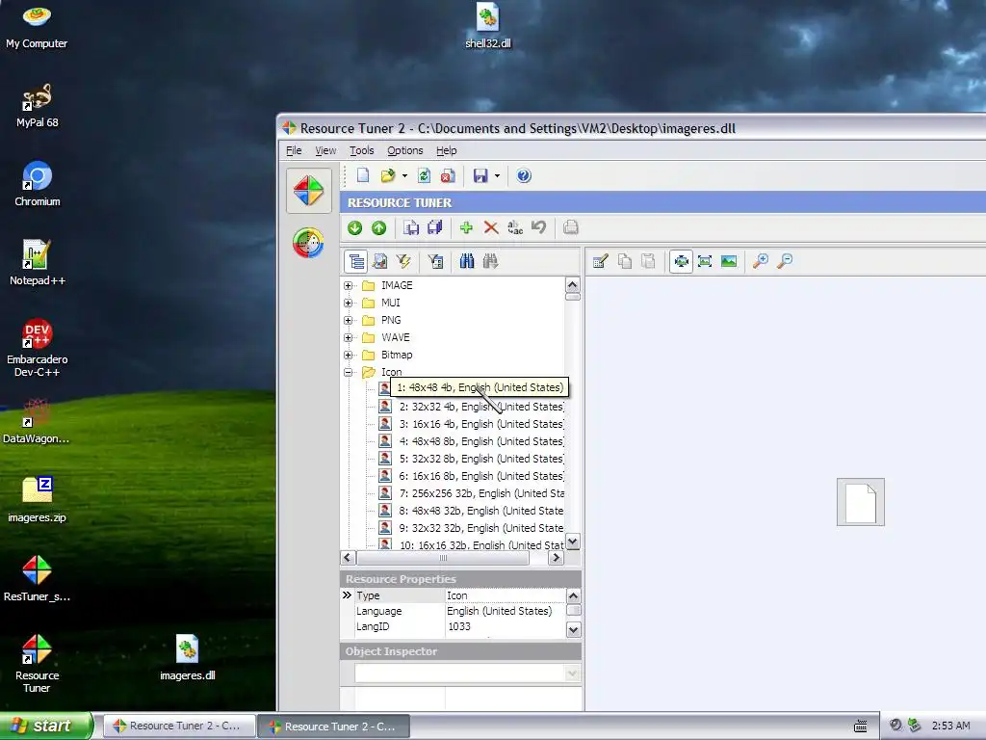
Task: Click the Resource Properties scroll down arrow
Action: (x=574, y=629)
